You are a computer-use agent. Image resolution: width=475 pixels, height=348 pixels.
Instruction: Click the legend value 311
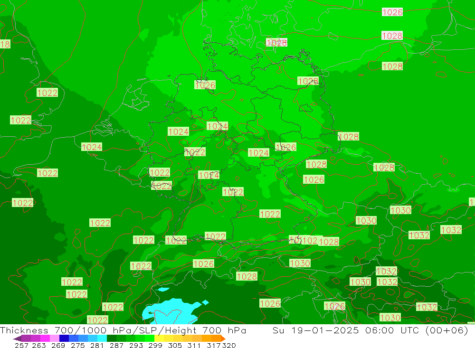click(x=194, y=345)
